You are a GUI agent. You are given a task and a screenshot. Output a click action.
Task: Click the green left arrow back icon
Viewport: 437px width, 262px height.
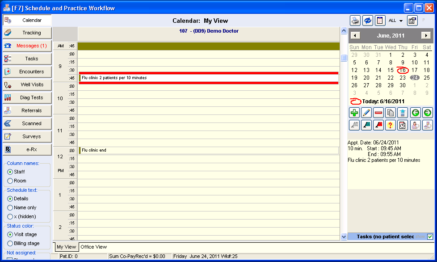(415, 113)
